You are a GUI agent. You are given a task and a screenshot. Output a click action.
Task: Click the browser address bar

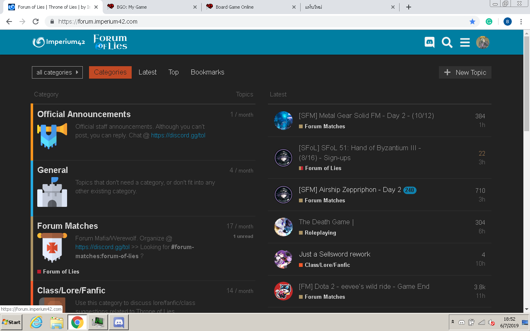261,22
